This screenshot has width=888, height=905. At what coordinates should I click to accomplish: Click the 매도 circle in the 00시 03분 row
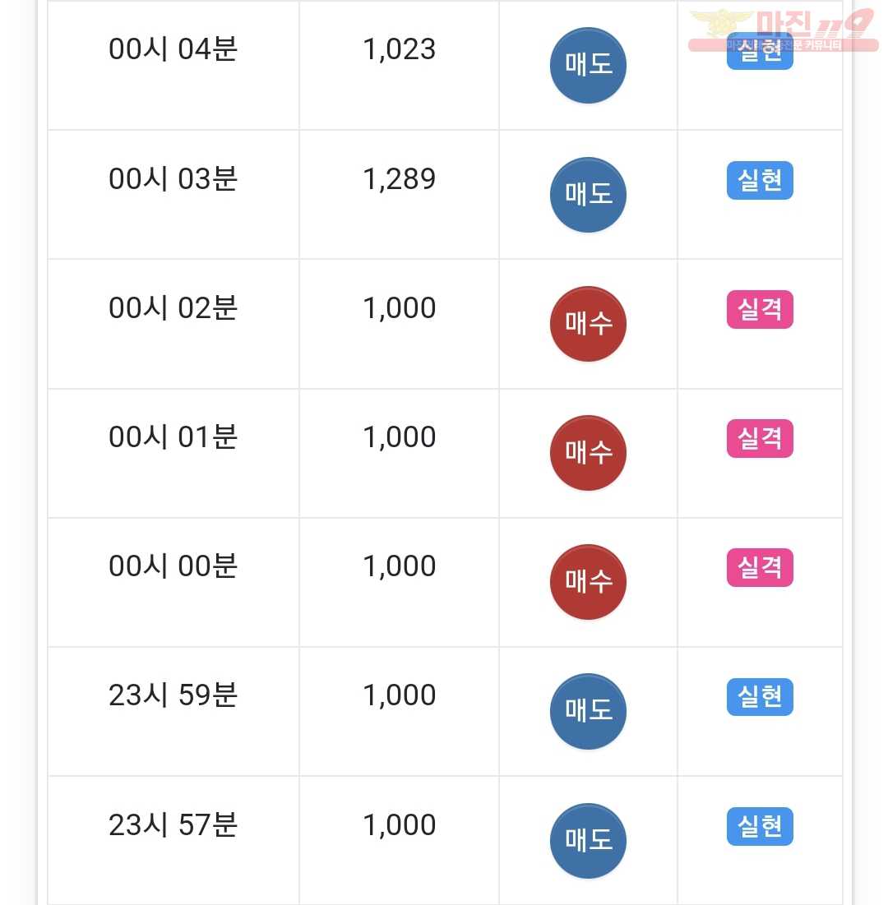tap(588, 195)
